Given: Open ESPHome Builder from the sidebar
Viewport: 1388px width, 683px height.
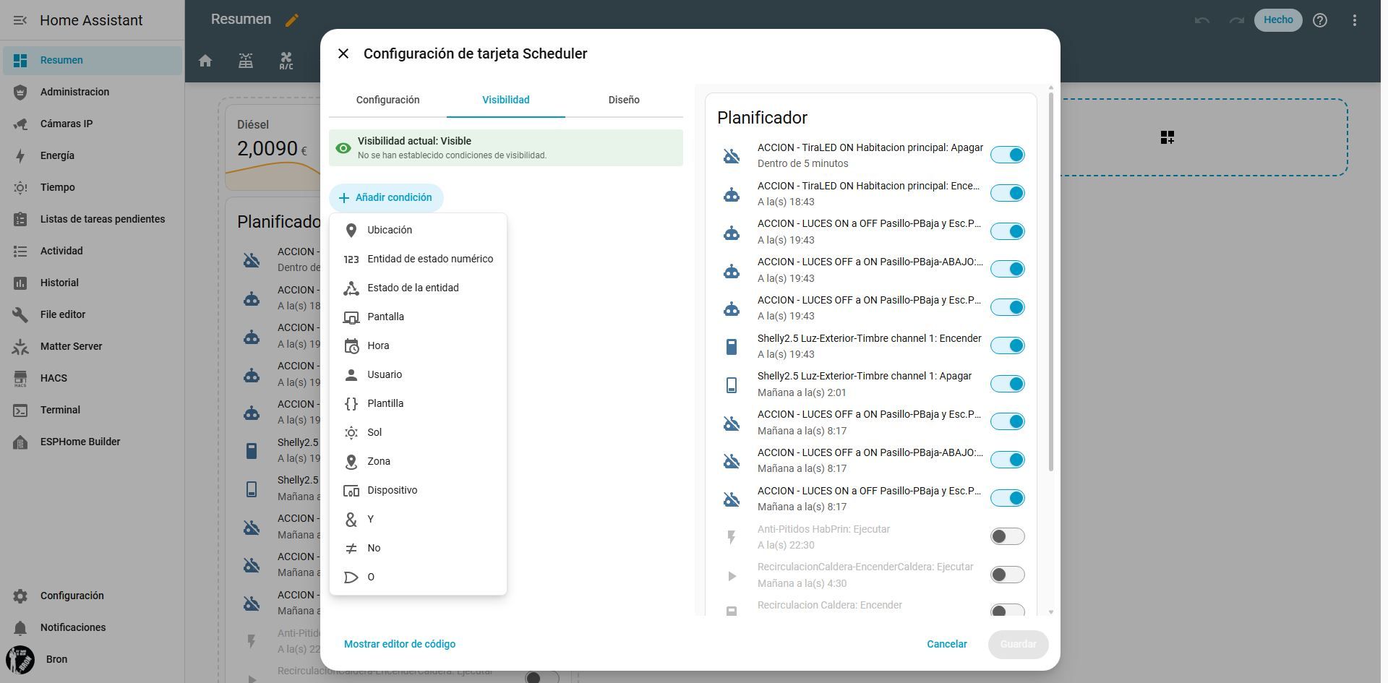Looking at the screenshot, I should tap(93, 442).
